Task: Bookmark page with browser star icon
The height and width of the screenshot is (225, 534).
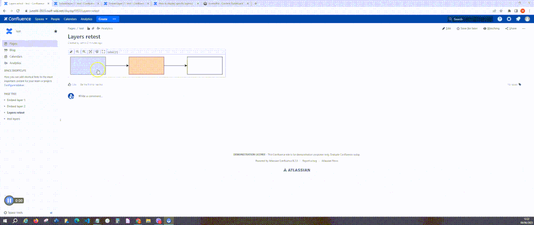Action: pos(501,11)
